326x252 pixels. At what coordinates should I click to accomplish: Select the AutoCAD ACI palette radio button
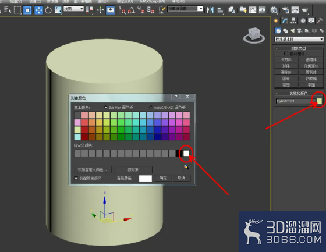pyautogui.click(x=151, y=107)
